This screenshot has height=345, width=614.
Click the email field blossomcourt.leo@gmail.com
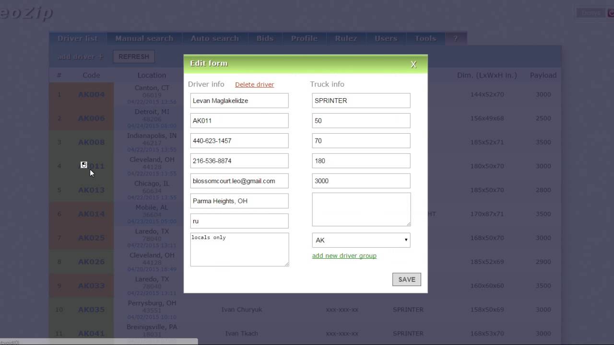239,181
